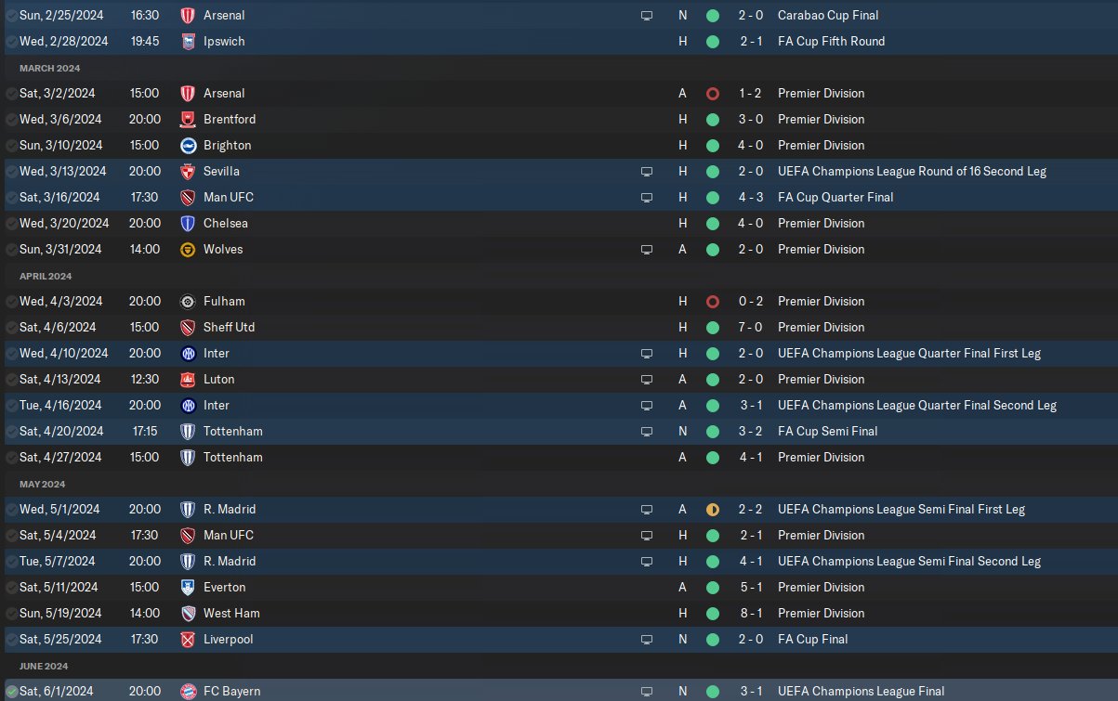Collapse the APRIL 2024 month header
The height and width of the screenshot is (701, 1118).
pos(46,276)
